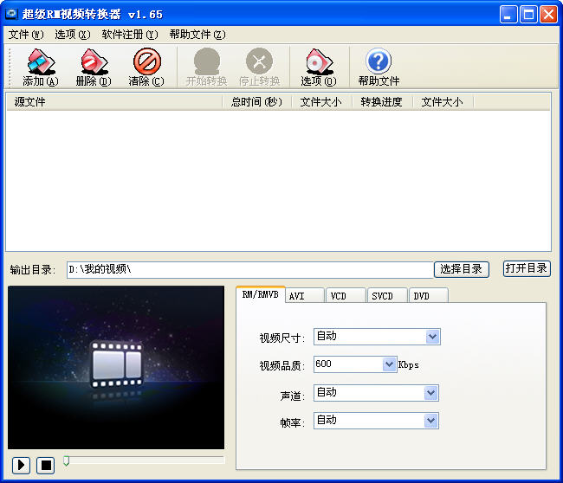The height and width of the screenshot is (483, 563).
Task: Minimize the converter window
Action: click(508, 15)
